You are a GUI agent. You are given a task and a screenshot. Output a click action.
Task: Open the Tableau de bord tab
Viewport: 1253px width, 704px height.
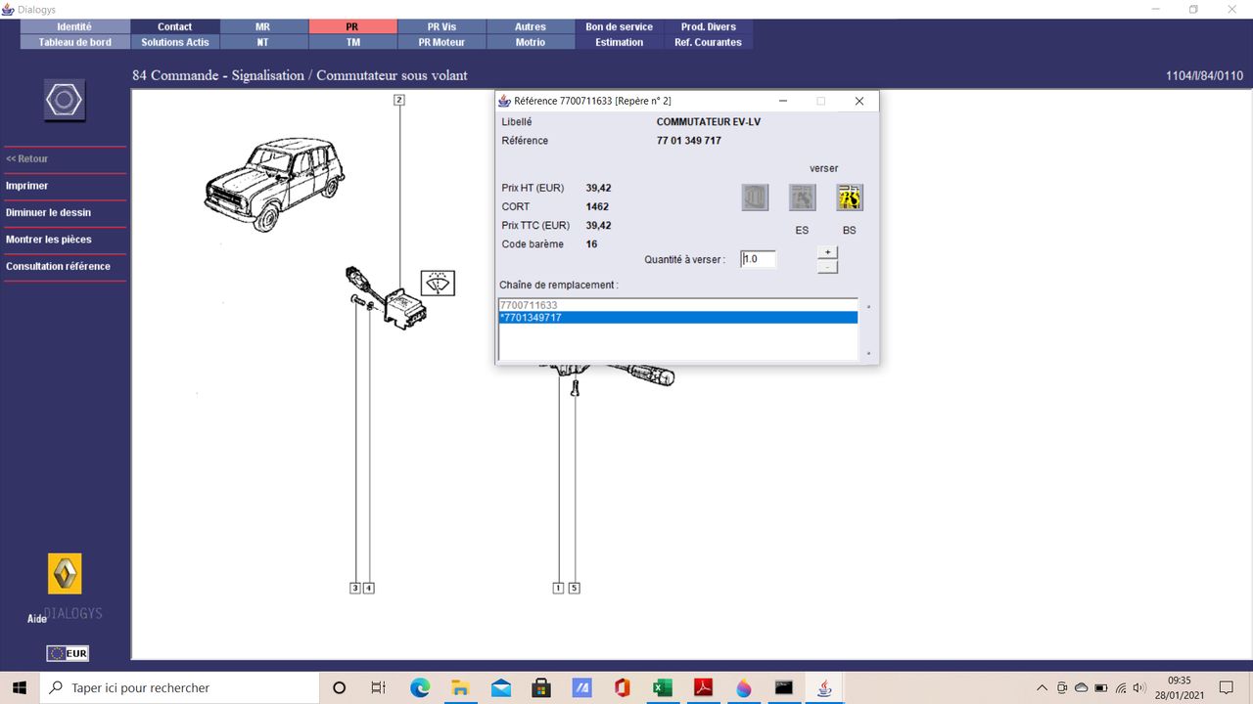[74, 42]
